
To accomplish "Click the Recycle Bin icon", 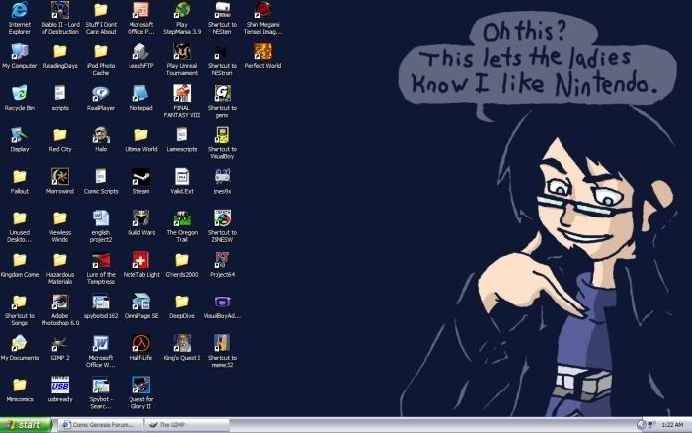I will pos(19,94).
